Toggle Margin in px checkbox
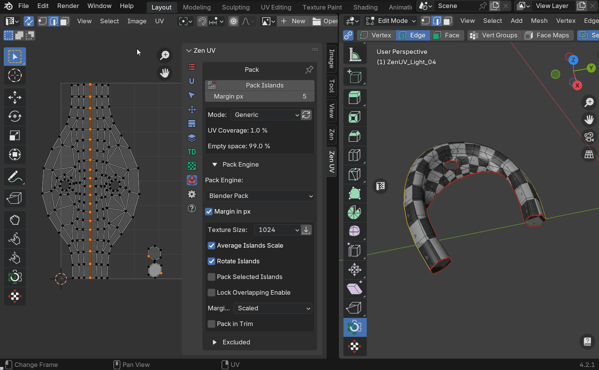The height and width of the screenshot is (370, 599). (209, 211)
